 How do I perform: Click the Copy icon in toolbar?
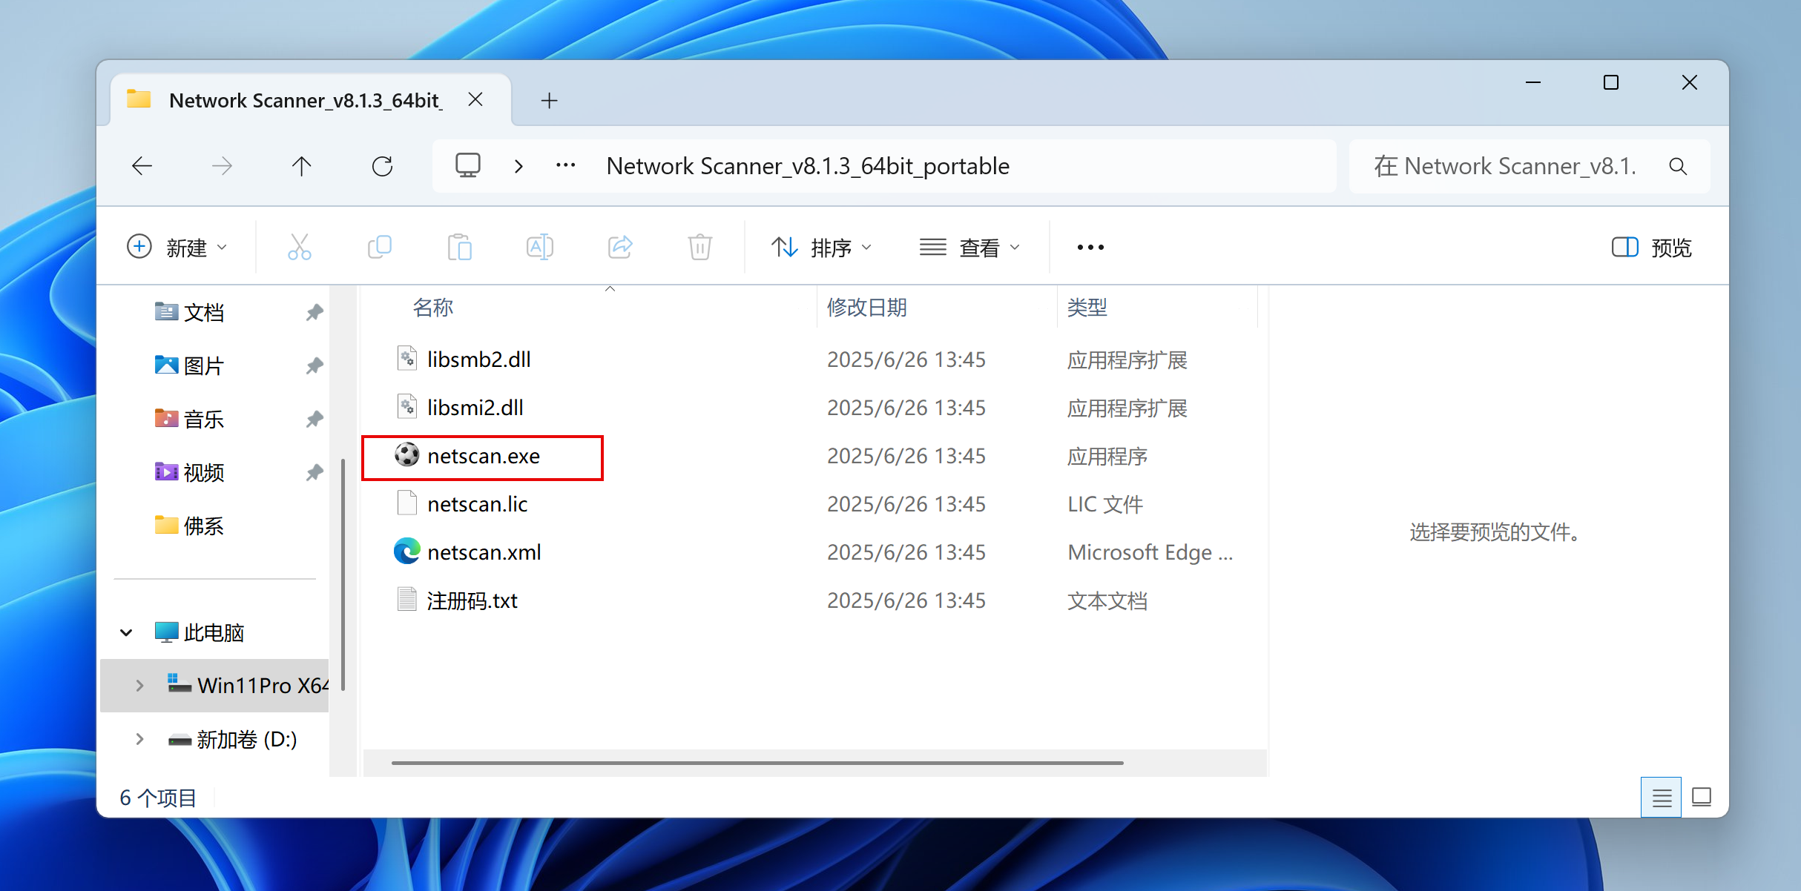coord(380,247)
